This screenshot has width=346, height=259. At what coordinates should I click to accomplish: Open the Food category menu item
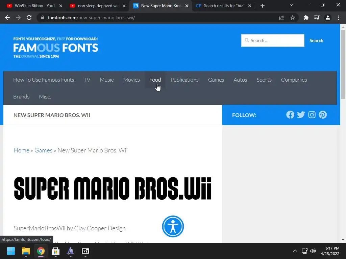155,80
